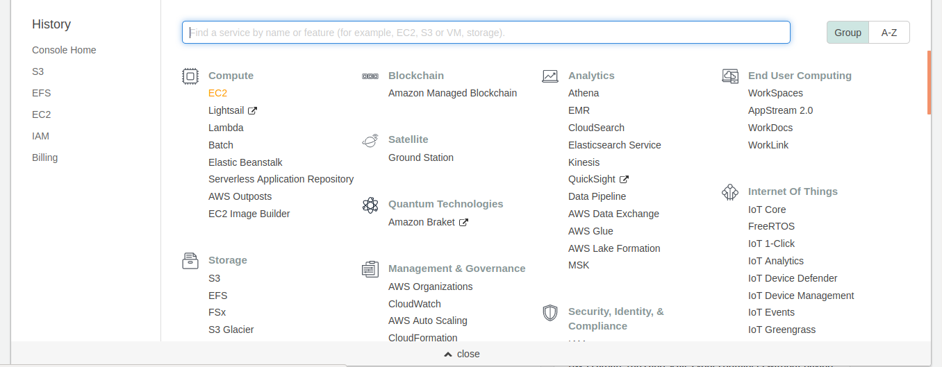The width and height of the screenshot is (942, 367).
Task: Switch to Group view toggle
Action: point(848,33)
